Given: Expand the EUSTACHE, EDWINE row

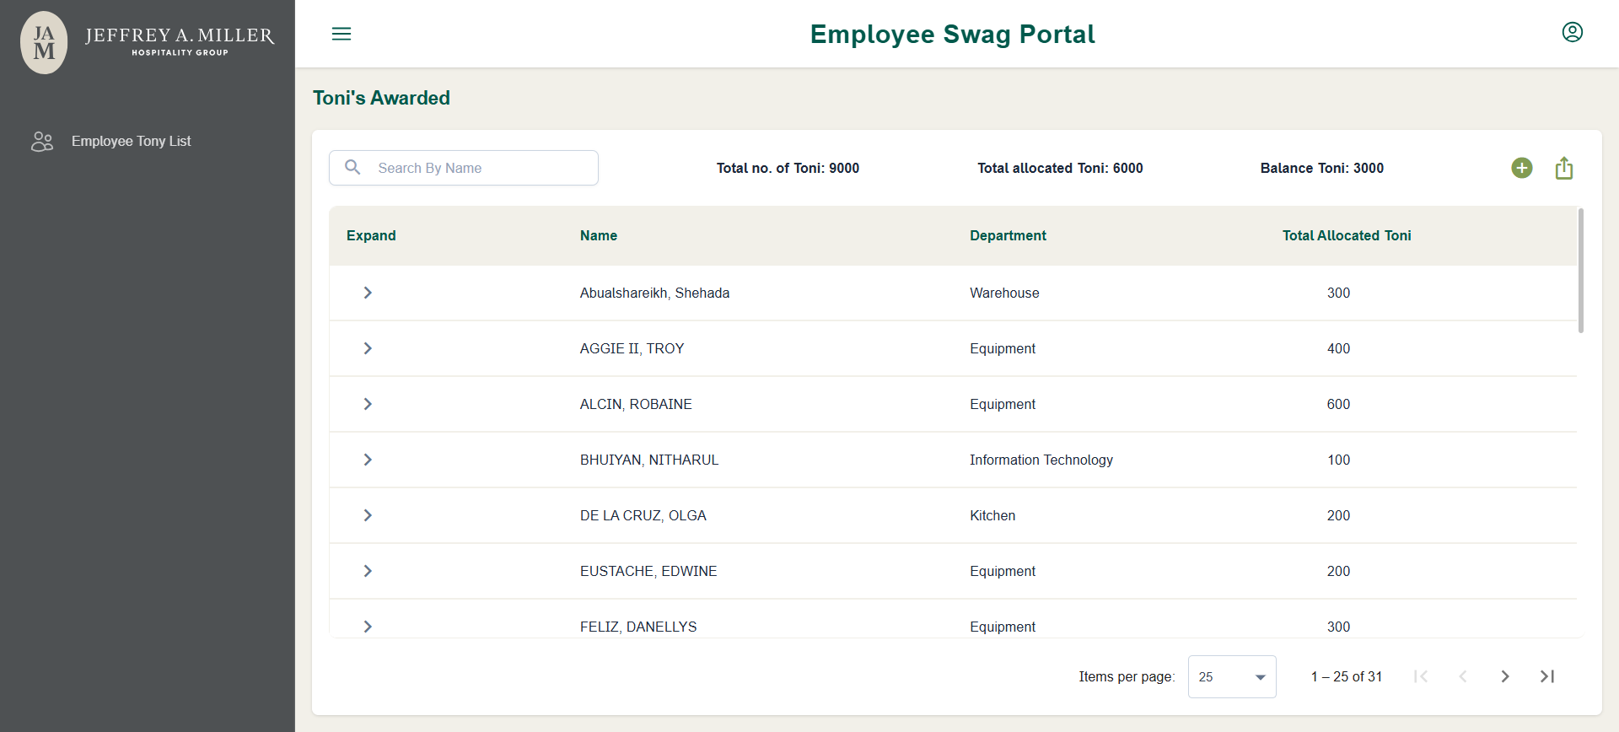Looking at the screenshot, I should point(368,571).
